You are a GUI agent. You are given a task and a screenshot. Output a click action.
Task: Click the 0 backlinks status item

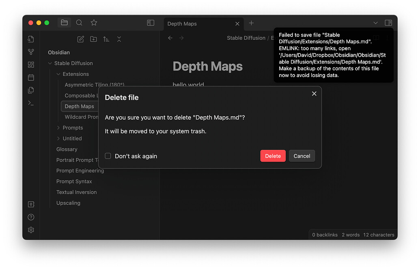pos(325,235)
